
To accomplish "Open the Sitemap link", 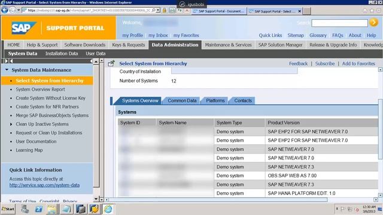I will click(x=296, y=35).
